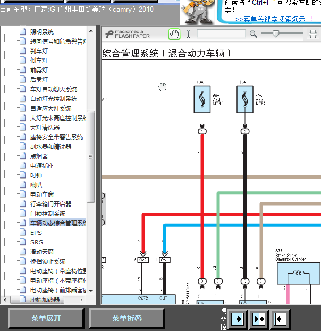Open 行李箱门开启器 tree item

click(50, 204)
